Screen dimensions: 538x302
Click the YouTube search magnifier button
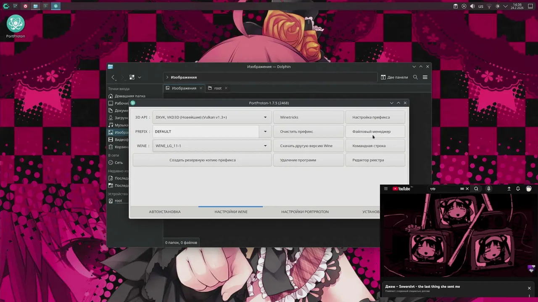coord(476,189)
